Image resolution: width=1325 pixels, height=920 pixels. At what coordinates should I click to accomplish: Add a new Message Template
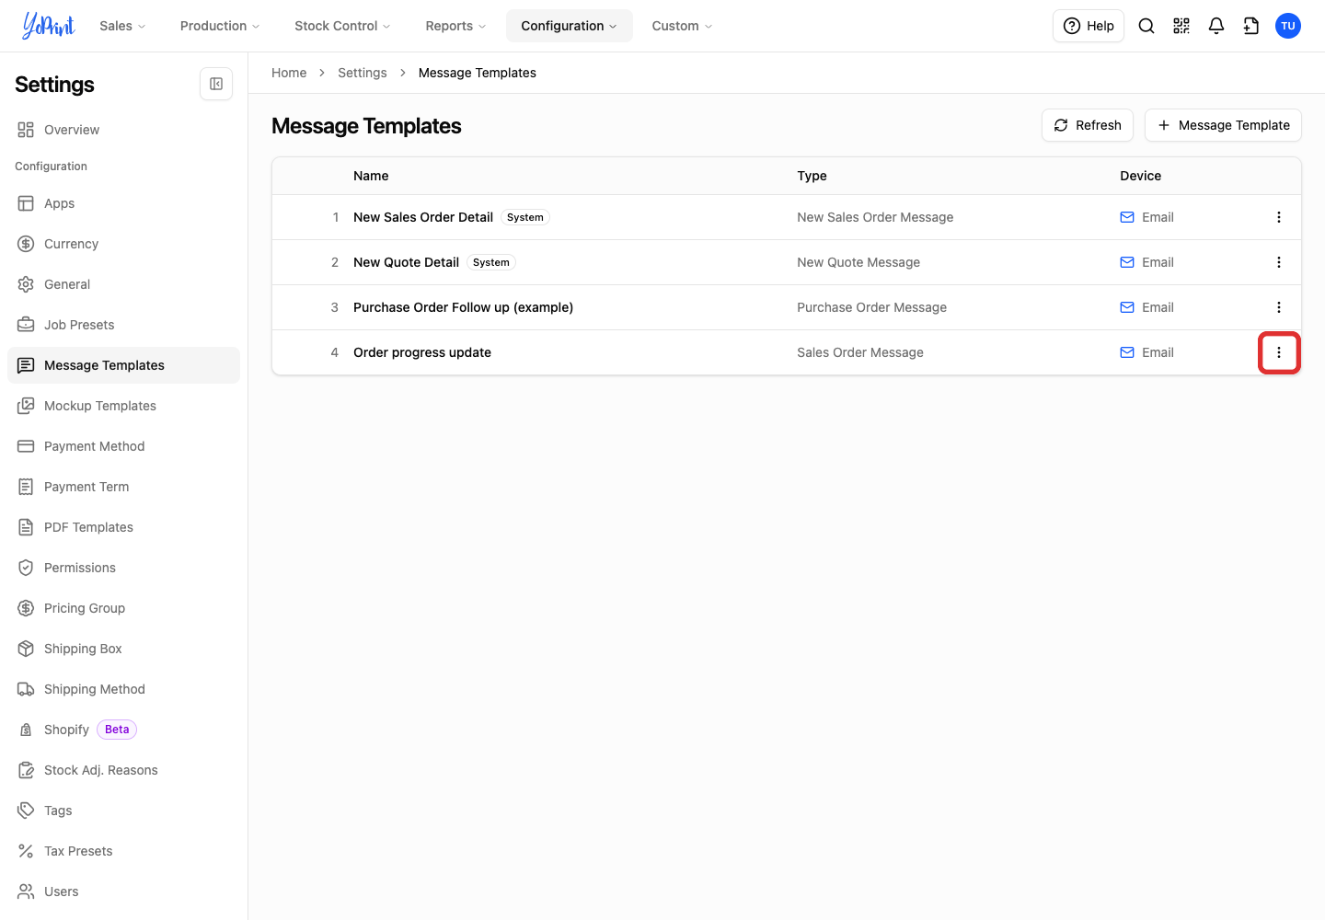[x=1223, y=125]
